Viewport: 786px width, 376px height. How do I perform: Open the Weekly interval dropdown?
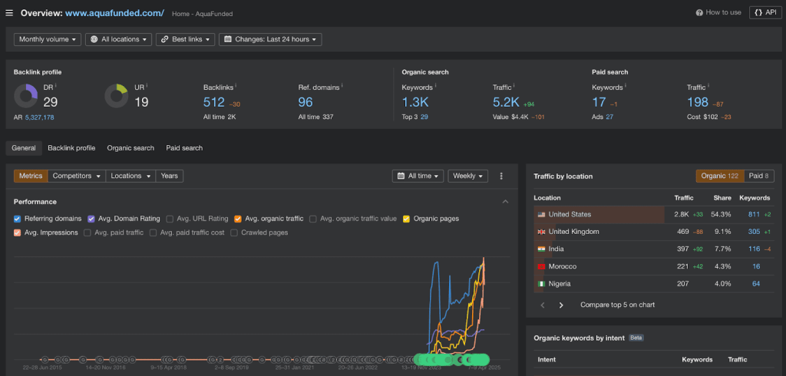coord(467,176)
